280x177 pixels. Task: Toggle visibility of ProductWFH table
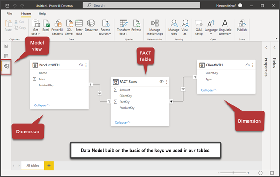[x=81, y=65]
